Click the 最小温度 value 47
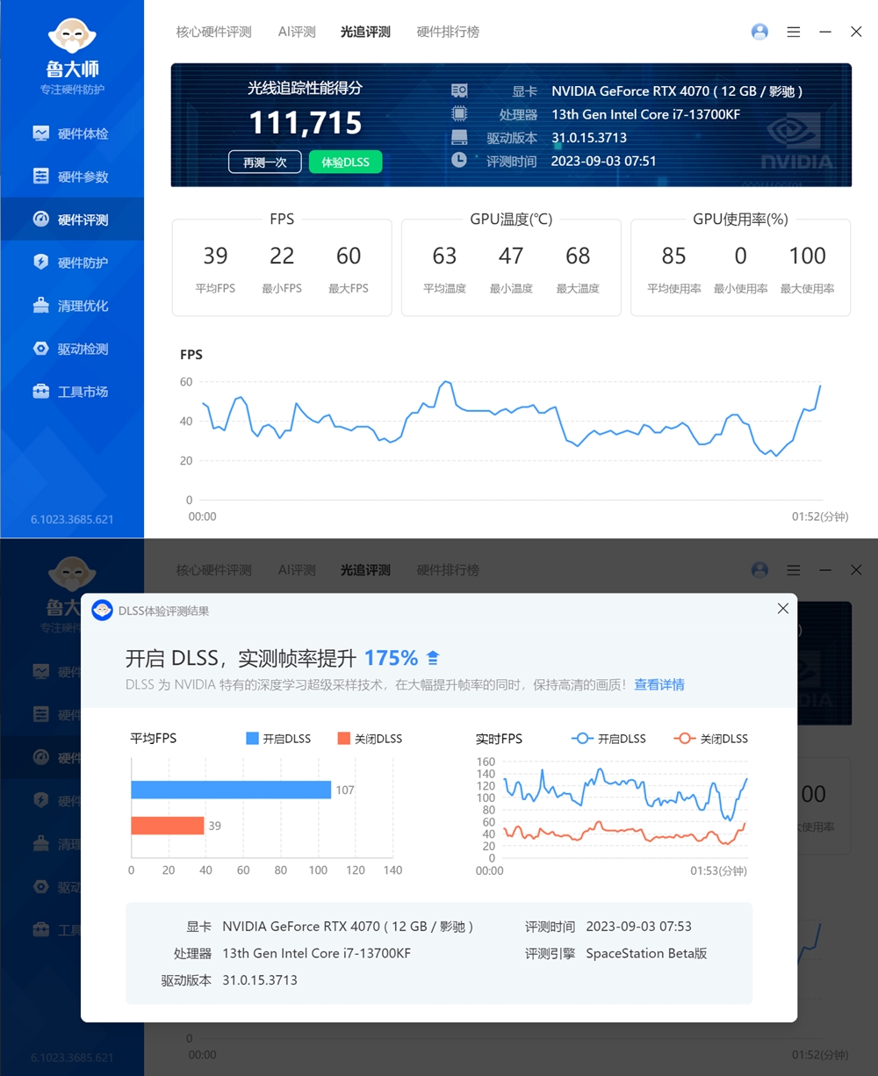 pos(511,256)
